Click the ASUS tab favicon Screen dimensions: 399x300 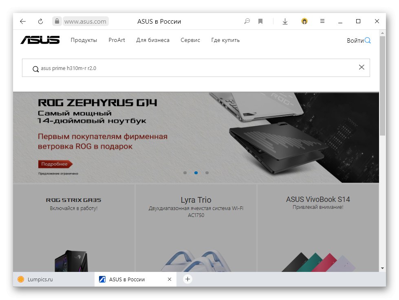pyautogui.click(x=102, y=279)
